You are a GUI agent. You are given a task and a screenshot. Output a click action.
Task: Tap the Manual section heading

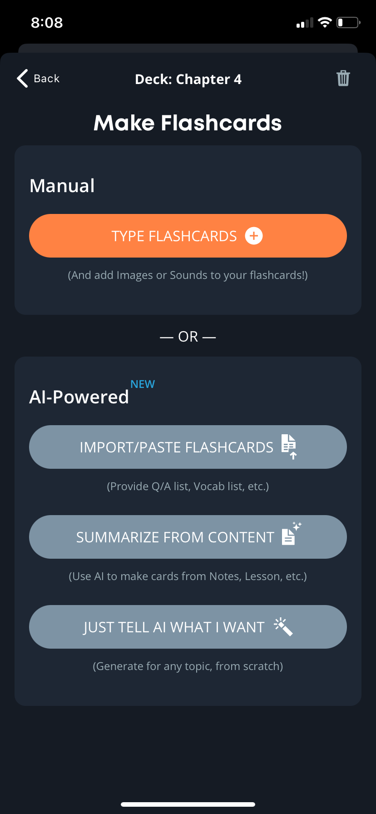click(x=62, y=186)
